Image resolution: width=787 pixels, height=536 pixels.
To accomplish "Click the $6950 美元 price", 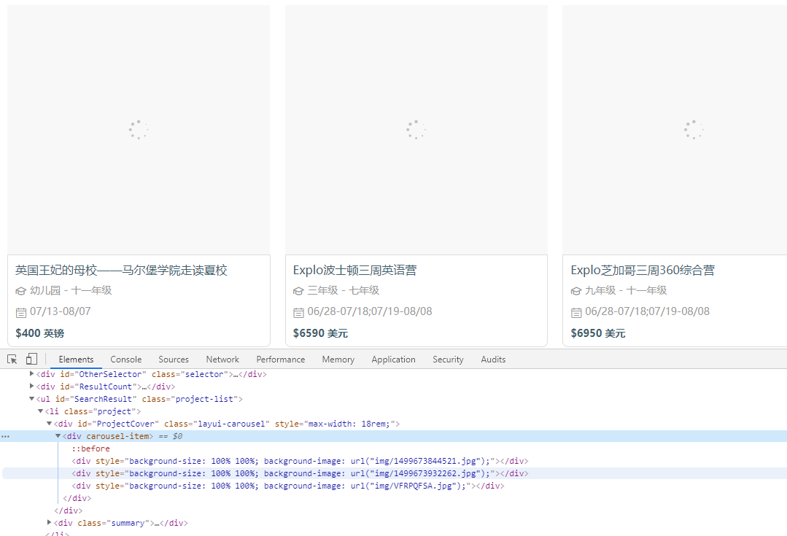I will pyautogui.click(x=598, y=333).
